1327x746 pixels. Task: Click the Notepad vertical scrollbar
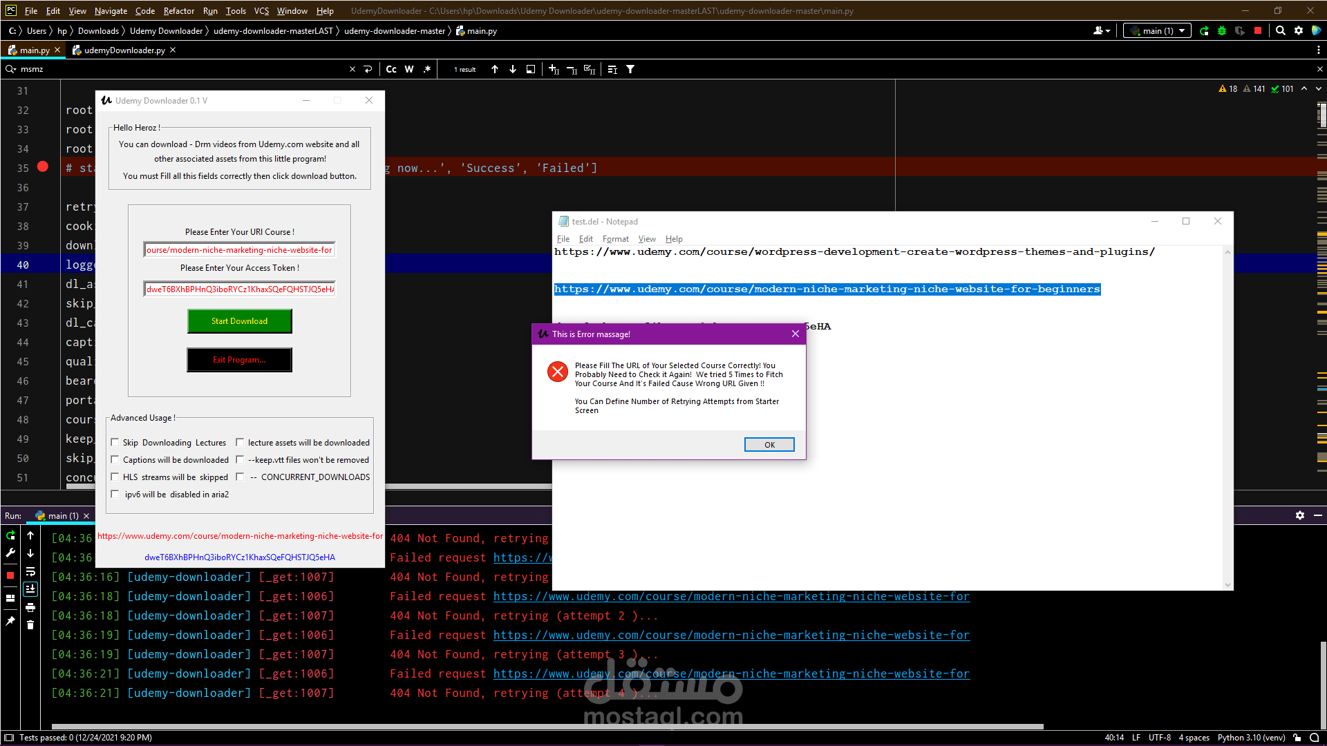click(x=1227, y=419)
